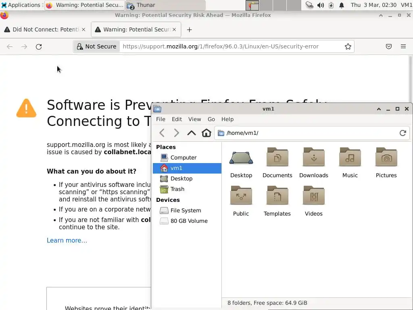Bookmark this page with the star icon
413x310 pixels.
click(x=348, y=47)
